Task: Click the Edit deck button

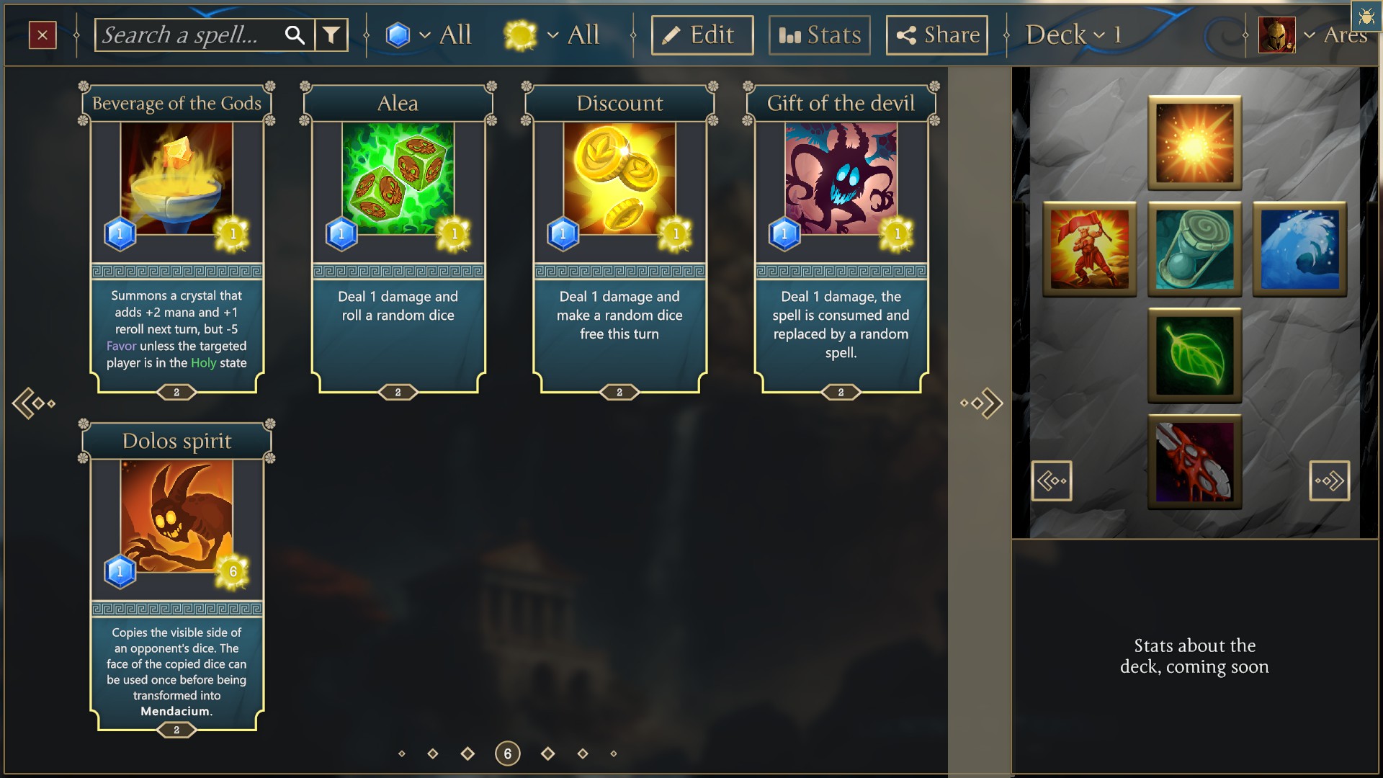Action: [702, 35]
